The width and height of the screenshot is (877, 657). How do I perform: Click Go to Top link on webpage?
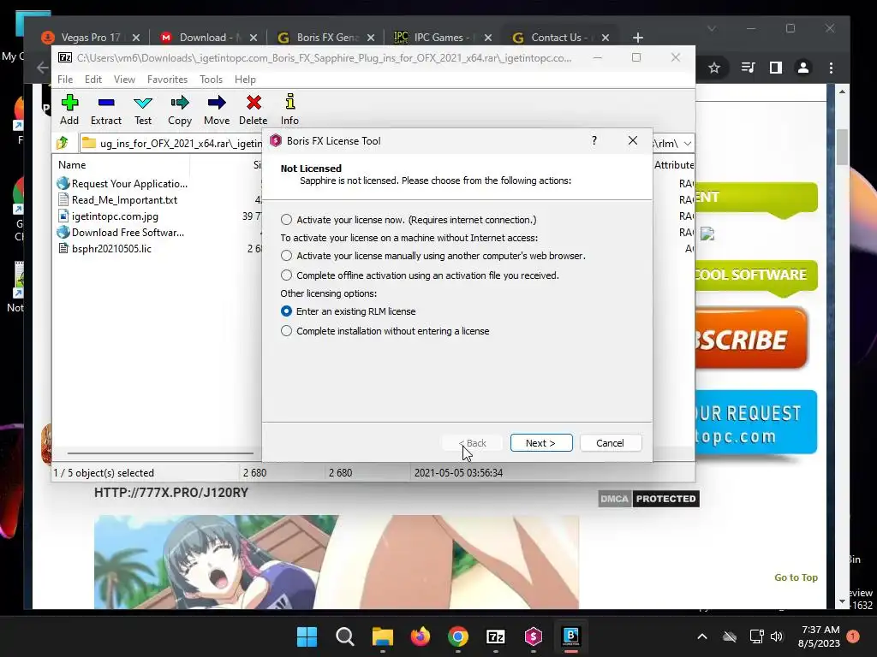tap(796, 577)
